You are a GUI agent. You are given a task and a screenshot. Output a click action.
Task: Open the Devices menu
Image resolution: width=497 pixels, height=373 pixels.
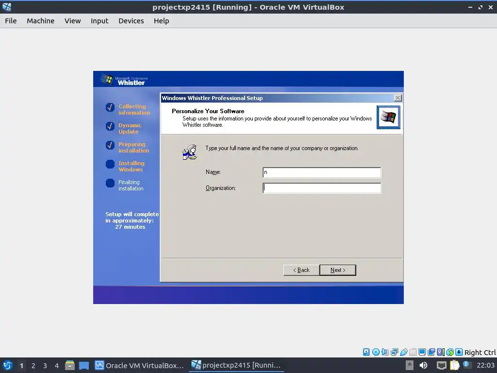click(x=131, y=20)
